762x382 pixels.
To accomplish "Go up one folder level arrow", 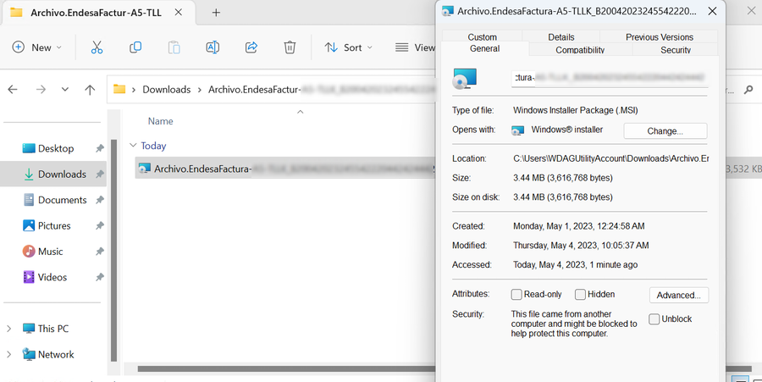I will 90,89.
